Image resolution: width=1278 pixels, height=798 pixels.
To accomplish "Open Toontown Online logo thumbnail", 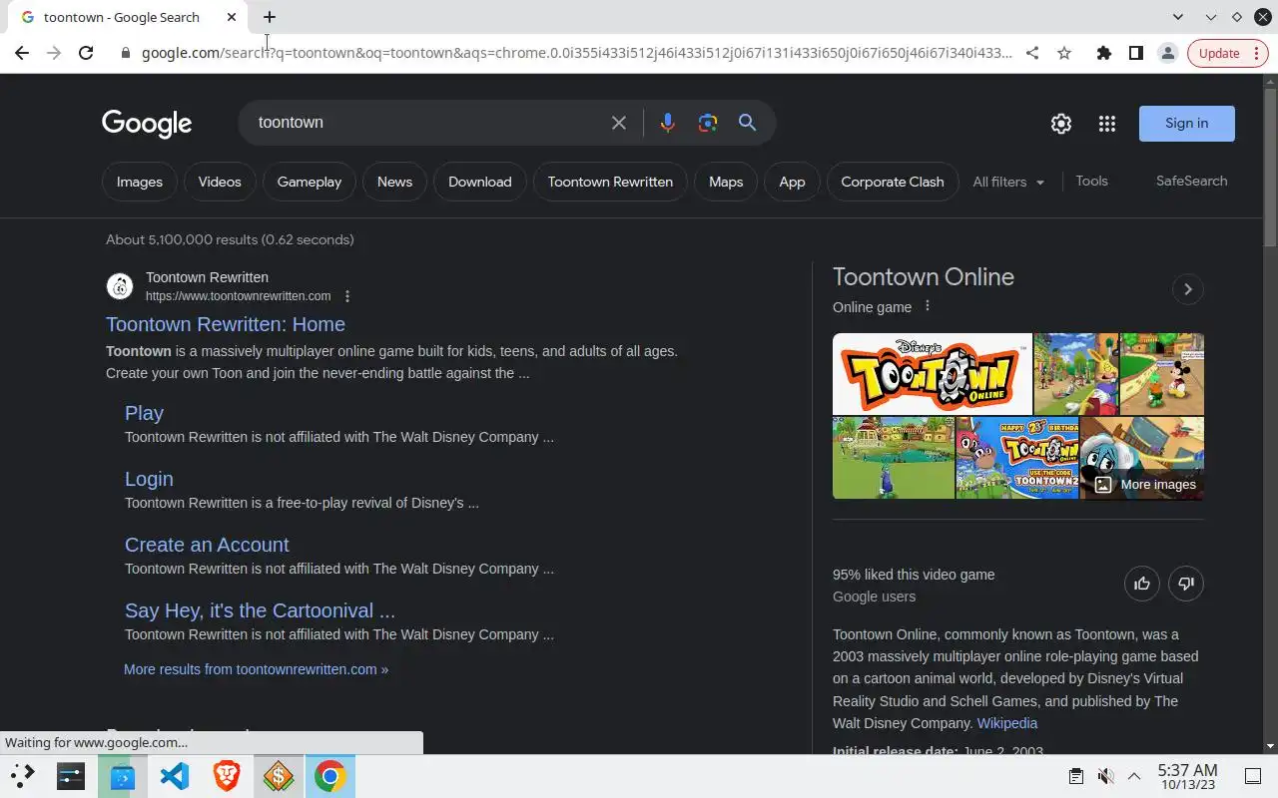I will [x=933, y=374].
